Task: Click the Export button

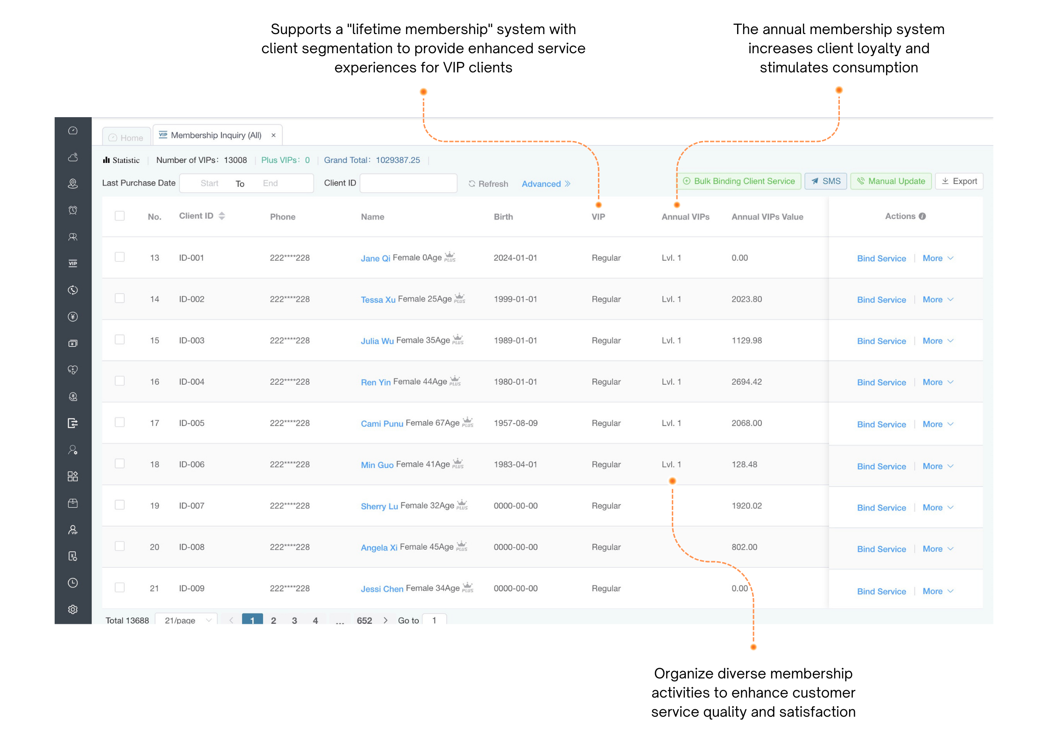Action: [x=959, y=181]
